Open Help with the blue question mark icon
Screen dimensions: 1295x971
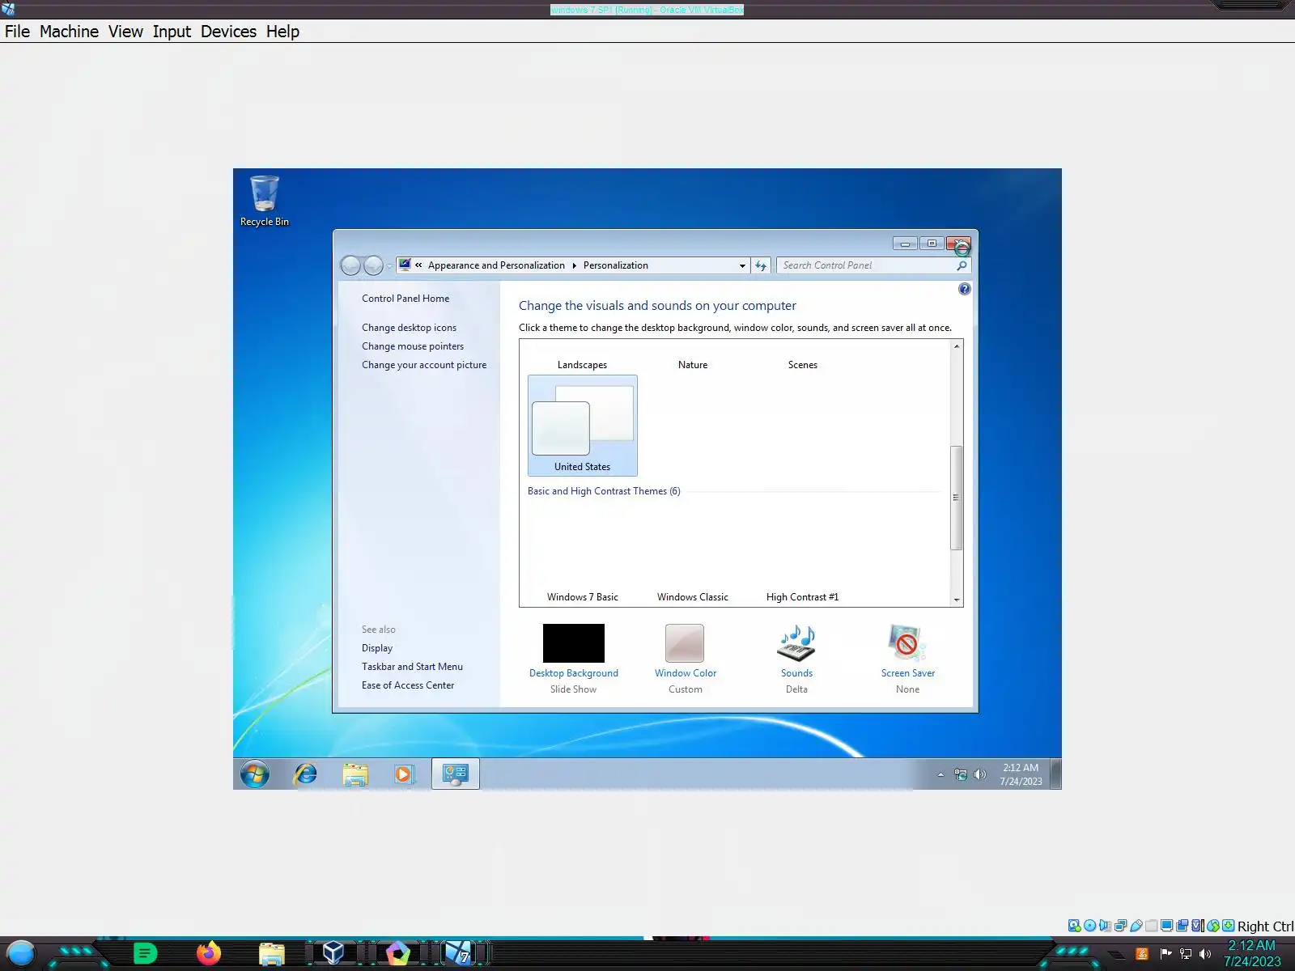[x=964, y=289]
